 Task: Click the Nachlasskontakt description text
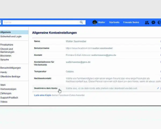tap(113, 80)
